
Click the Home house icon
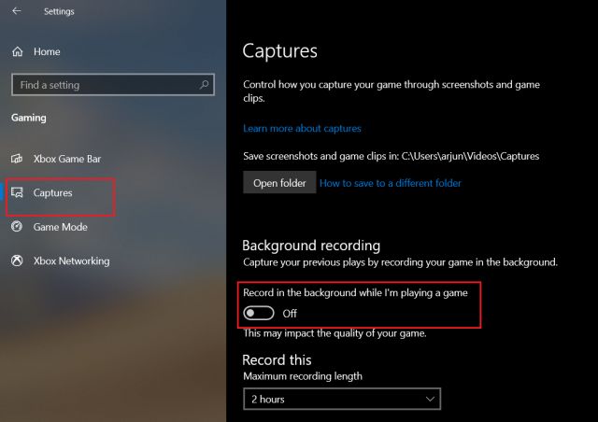(18, 51)
